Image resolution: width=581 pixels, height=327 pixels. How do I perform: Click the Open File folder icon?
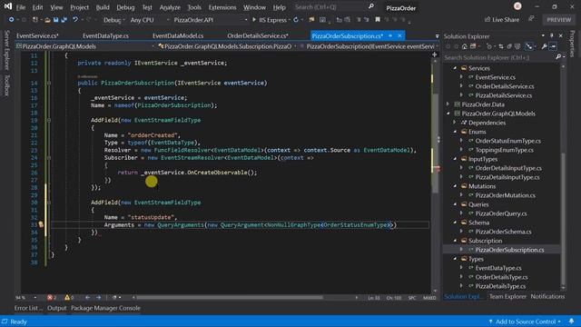[x=47, y=20]
